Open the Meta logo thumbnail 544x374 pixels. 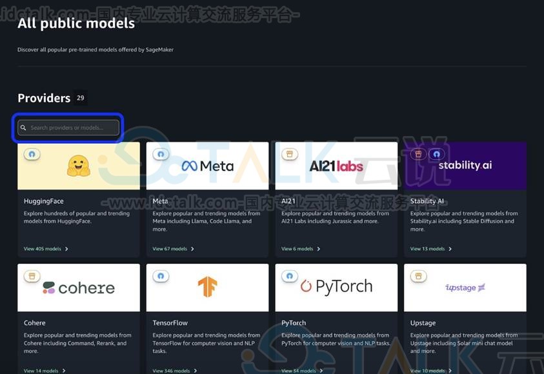tap(208, 166)
